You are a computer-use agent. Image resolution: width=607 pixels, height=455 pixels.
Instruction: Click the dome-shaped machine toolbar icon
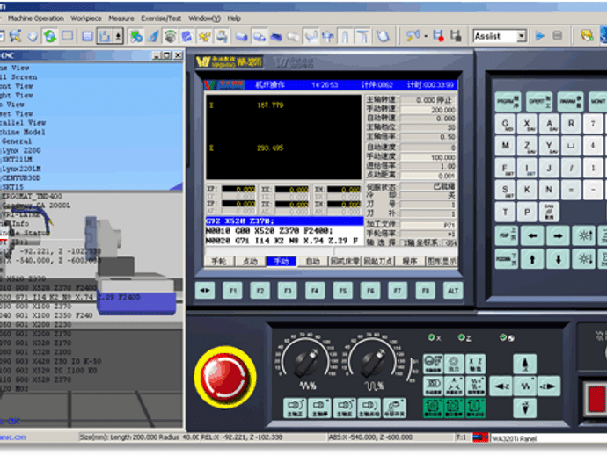[x=170, y=36]
